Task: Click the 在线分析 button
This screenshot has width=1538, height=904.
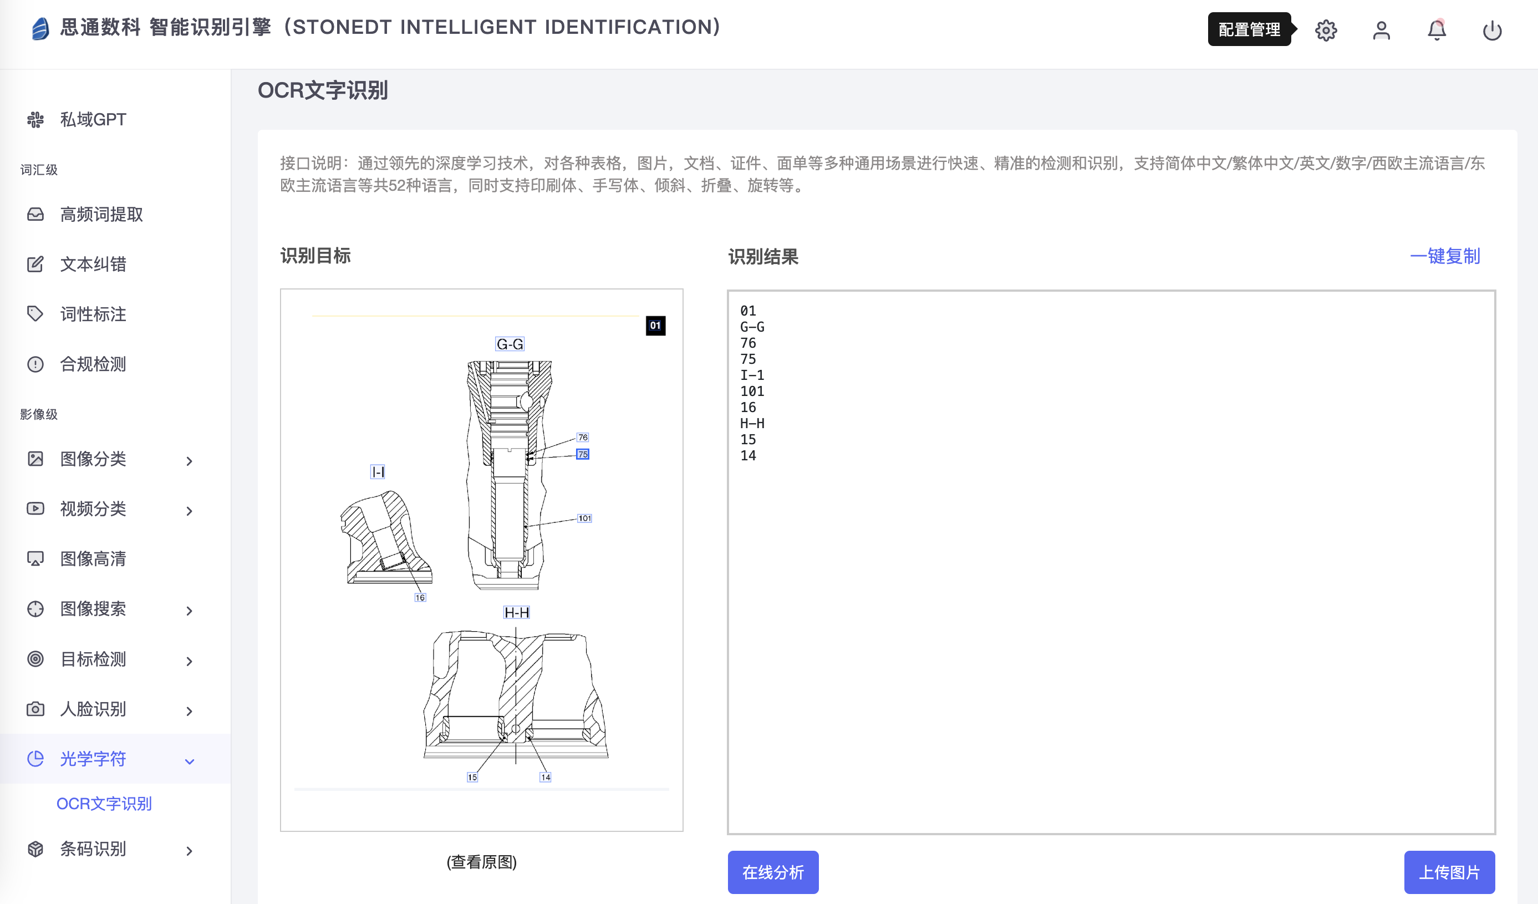Action: (x=773, y=872)
